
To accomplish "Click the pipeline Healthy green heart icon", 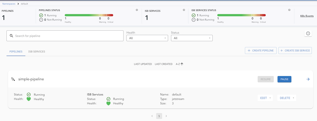I will (x=29, y=99).
